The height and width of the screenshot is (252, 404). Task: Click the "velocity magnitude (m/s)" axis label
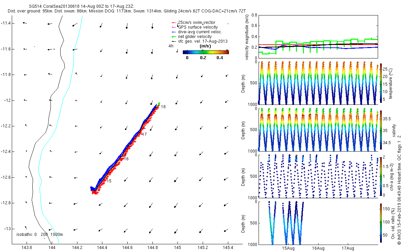tap(247, 37)
